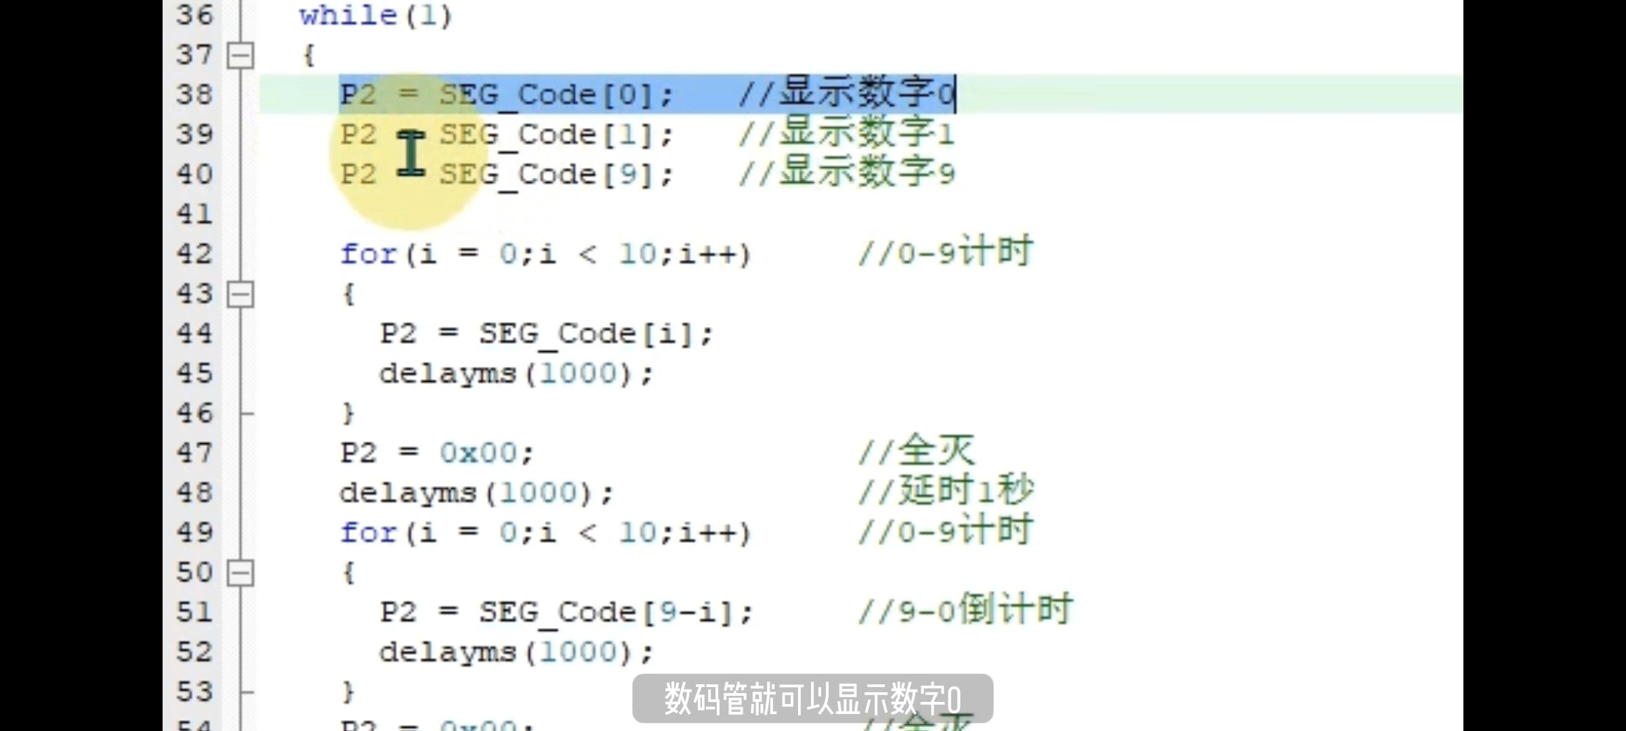
Task: Click SEG_Code[9] on line 40
Action: [556, 175]
